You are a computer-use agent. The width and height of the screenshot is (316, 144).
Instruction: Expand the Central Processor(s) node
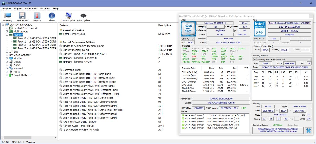(7, 28)
